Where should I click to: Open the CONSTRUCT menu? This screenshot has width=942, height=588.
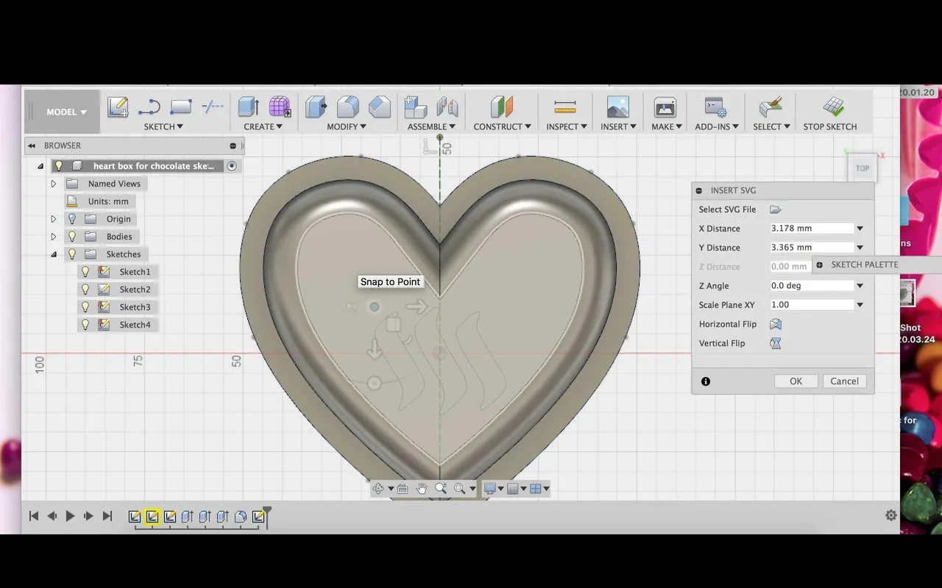point(503,126)
